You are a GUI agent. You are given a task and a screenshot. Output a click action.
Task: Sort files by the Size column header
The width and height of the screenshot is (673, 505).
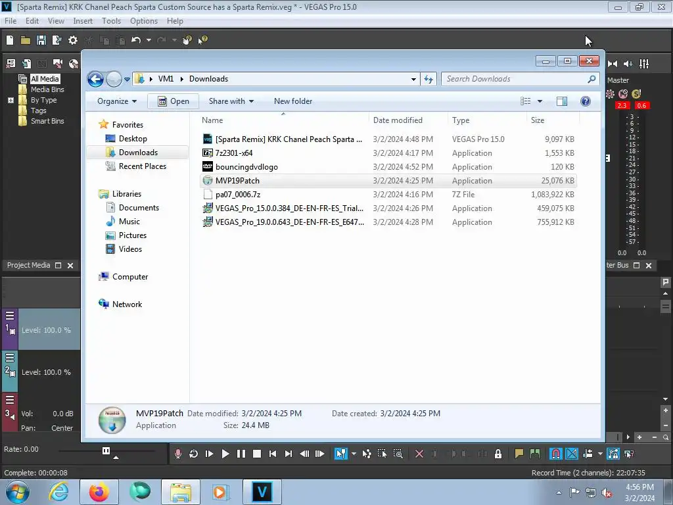[552, 121]
